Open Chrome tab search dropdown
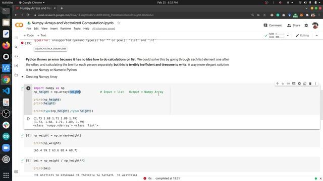The width and height of the screenshot is (323, 181). [x=306, y=8]
